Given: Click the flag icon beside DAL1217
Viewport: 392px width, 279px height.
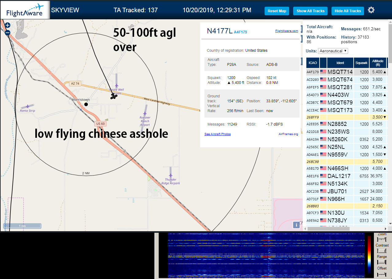Looking at the screenshot, I should [323, 176].
